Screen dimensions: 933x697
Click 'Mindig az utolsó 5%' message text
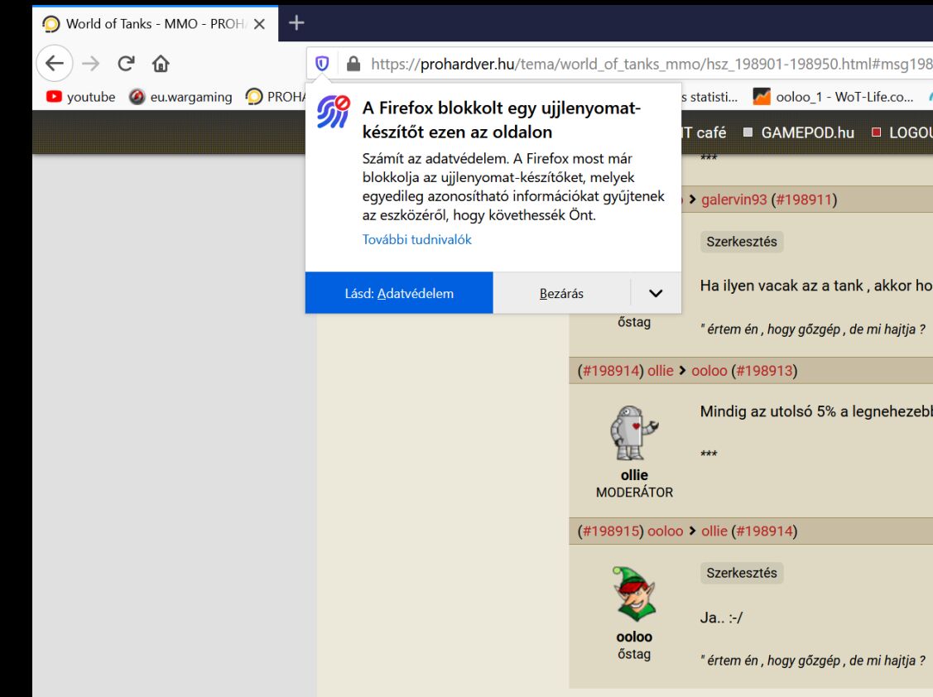(815, 412)
